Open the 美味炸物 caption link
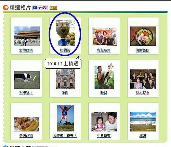Image resolution: width=171 pixels, height=147 pixels. (26, 136)
